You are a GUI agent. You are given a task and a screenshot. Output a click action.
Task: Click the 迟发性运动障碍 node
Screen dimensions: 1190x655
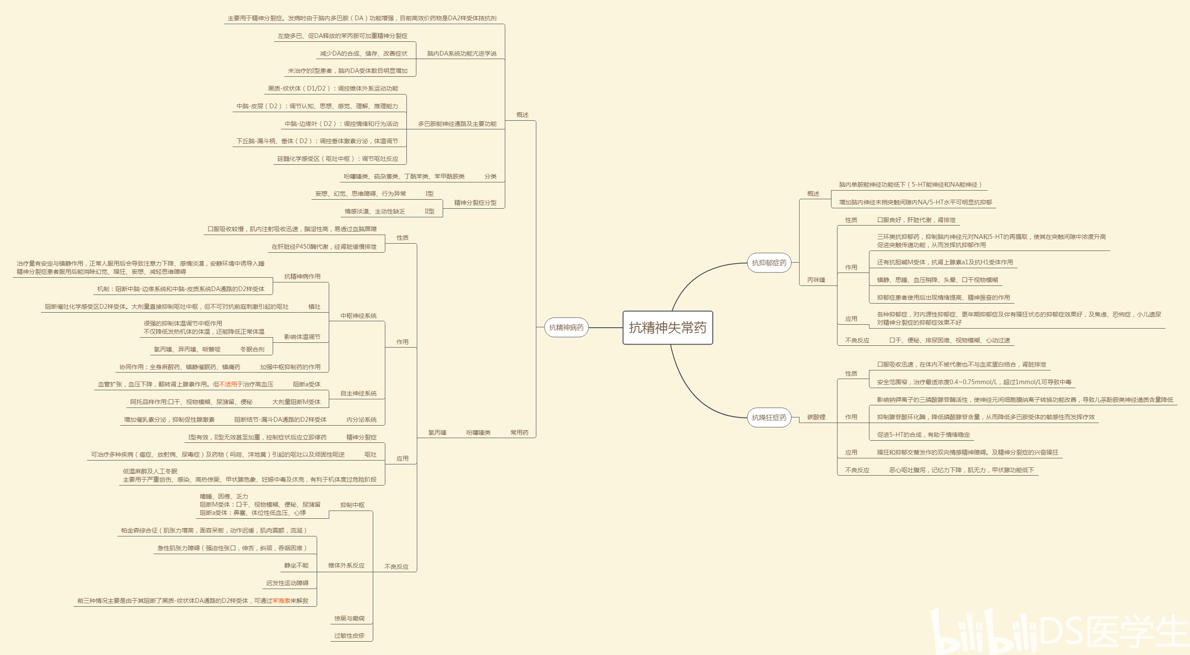[287, 583]
